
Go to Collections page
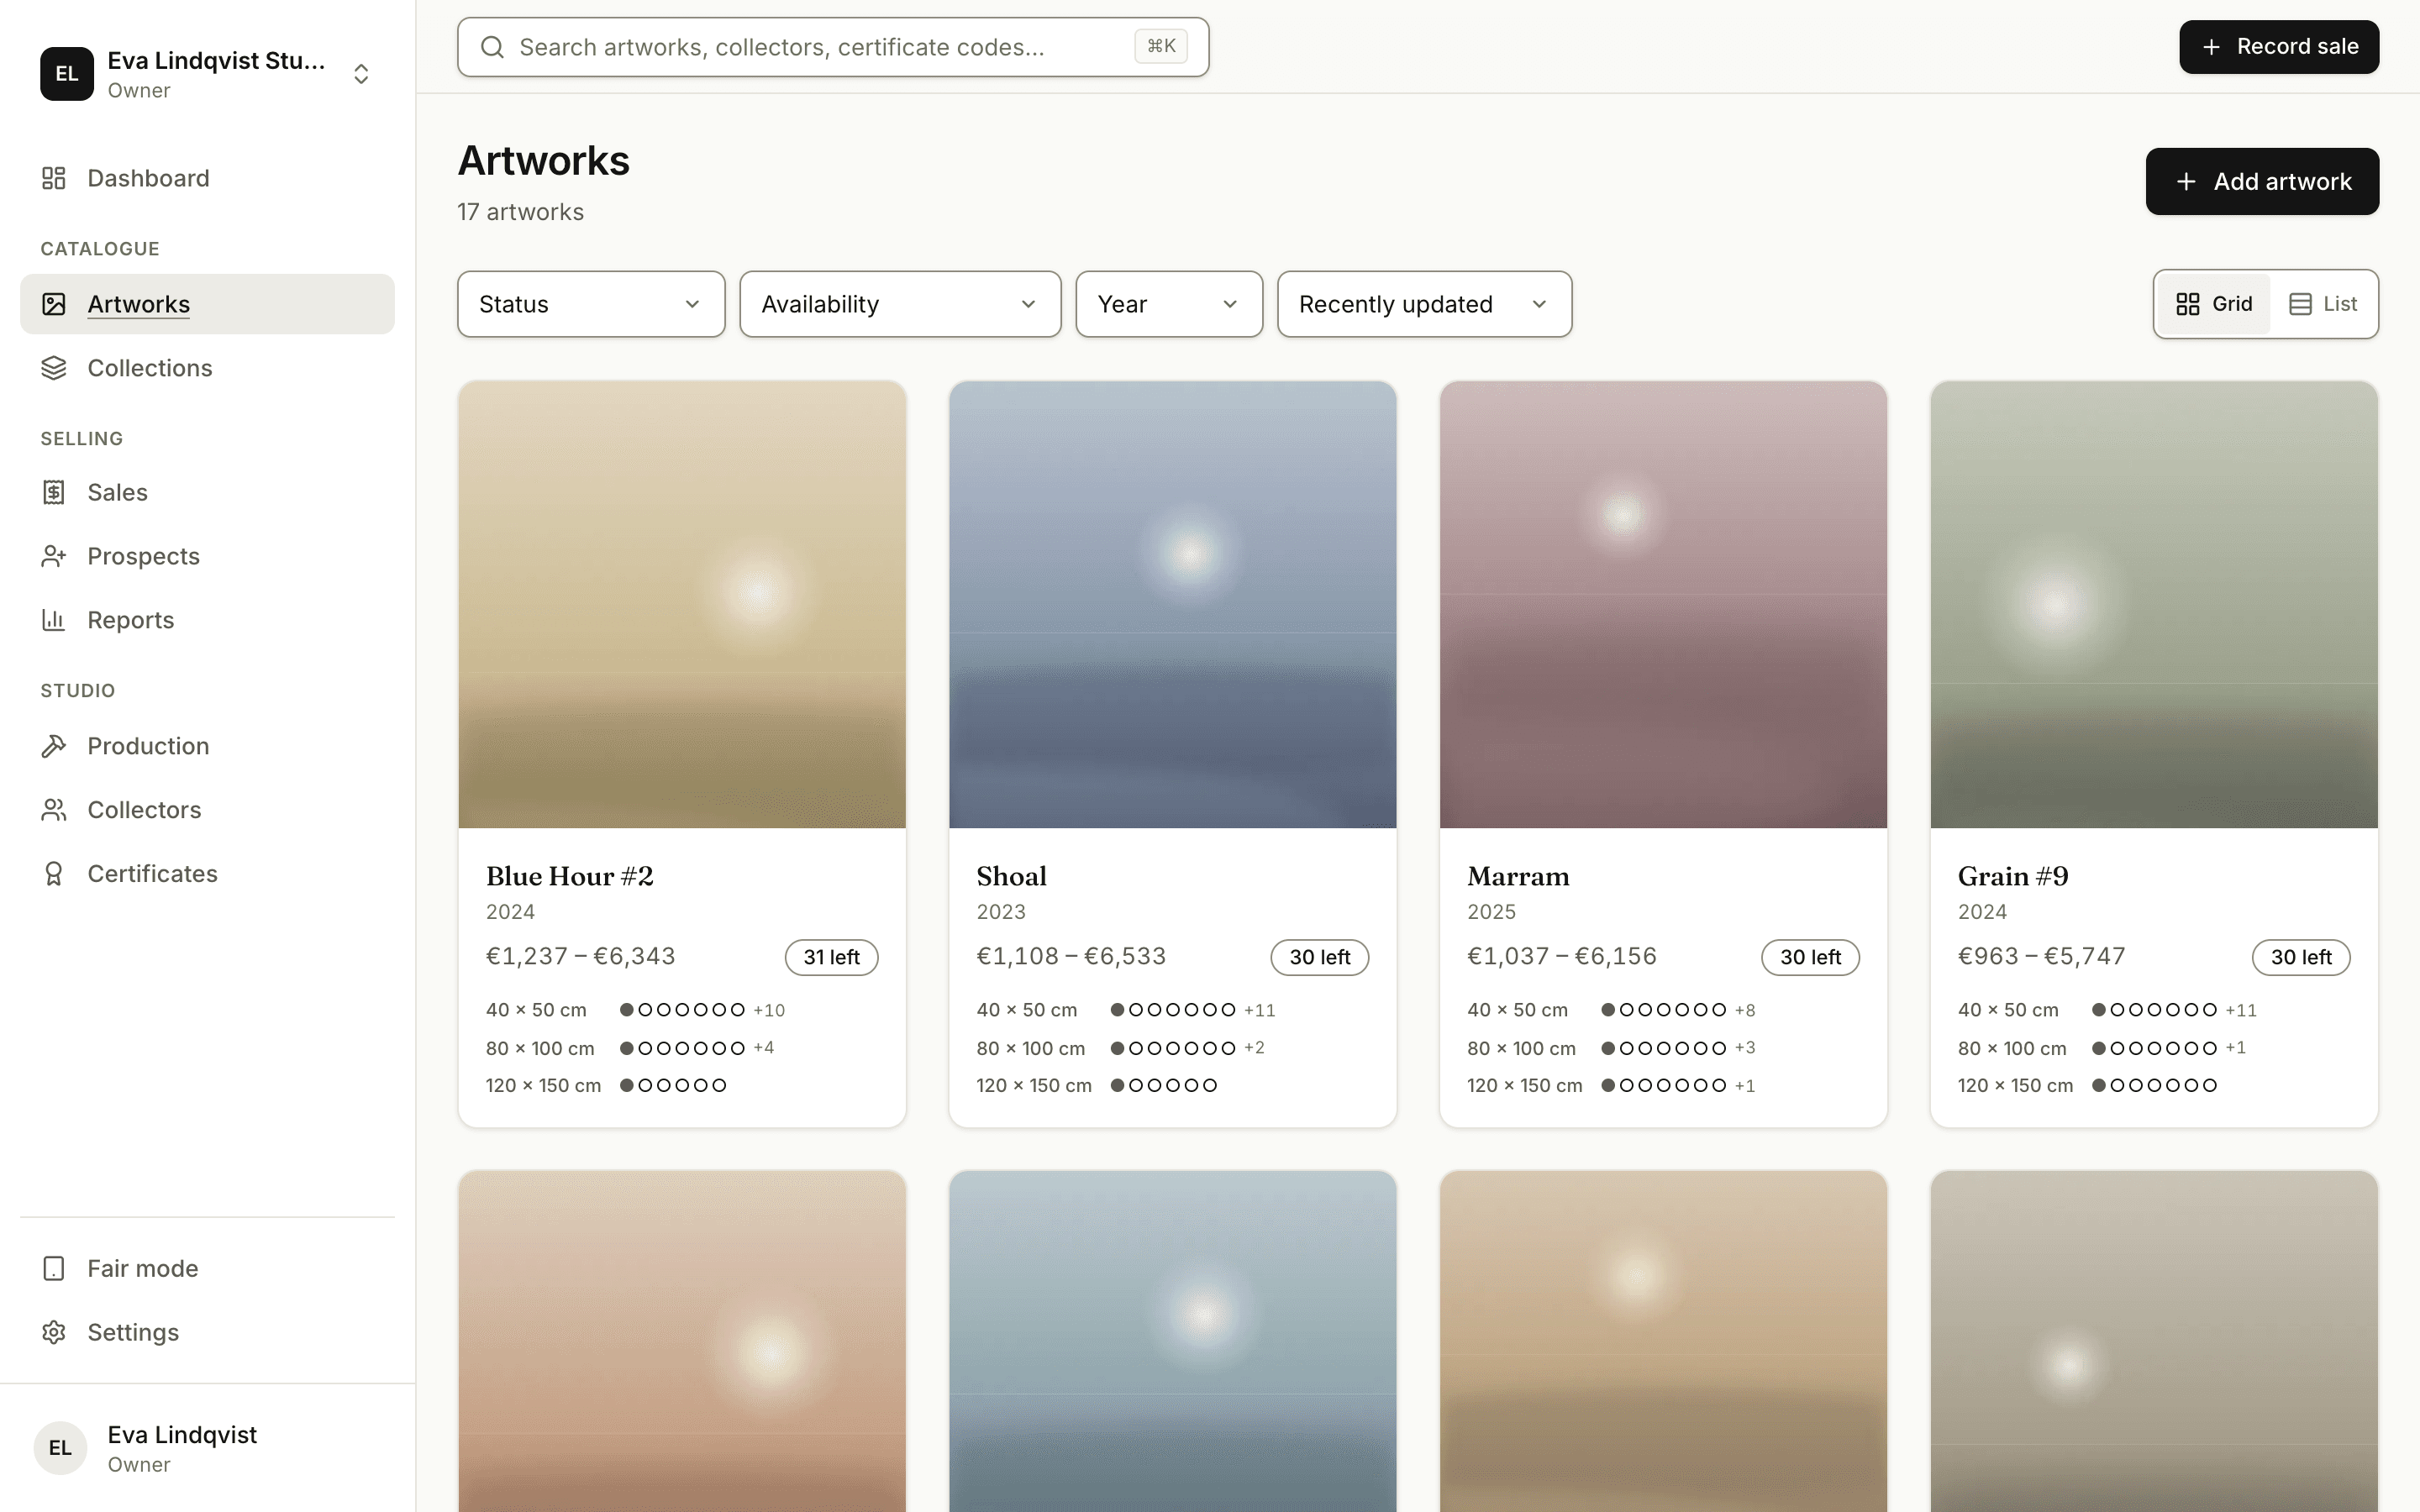tap(207, 368)
